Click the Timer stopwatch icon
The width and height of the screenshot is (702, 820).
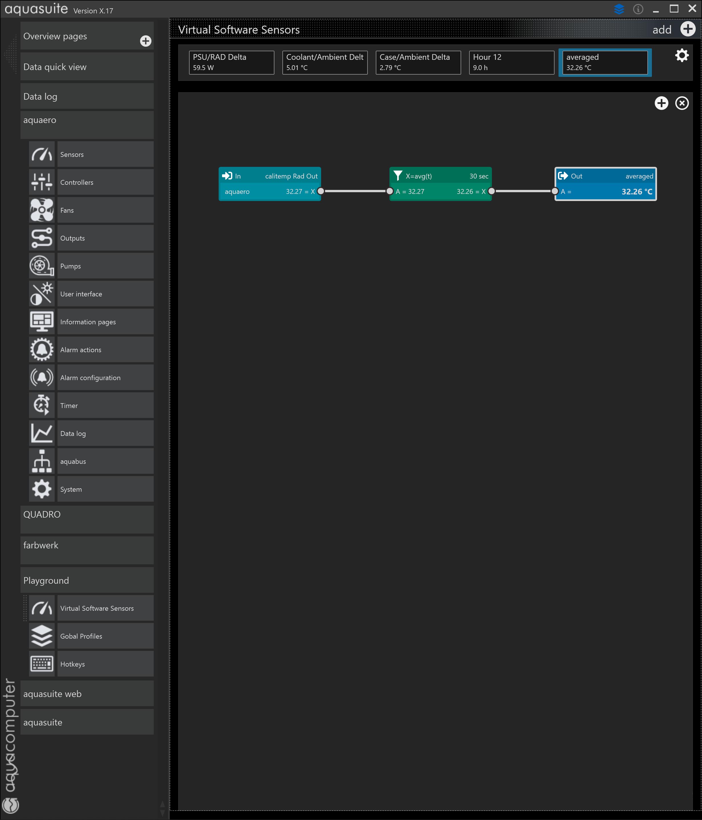coord(42,405)
